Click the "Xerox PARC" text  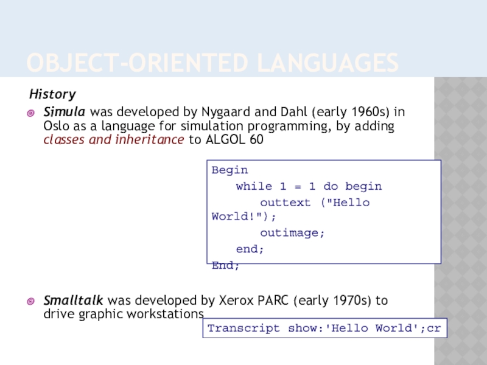pos(237,301)
